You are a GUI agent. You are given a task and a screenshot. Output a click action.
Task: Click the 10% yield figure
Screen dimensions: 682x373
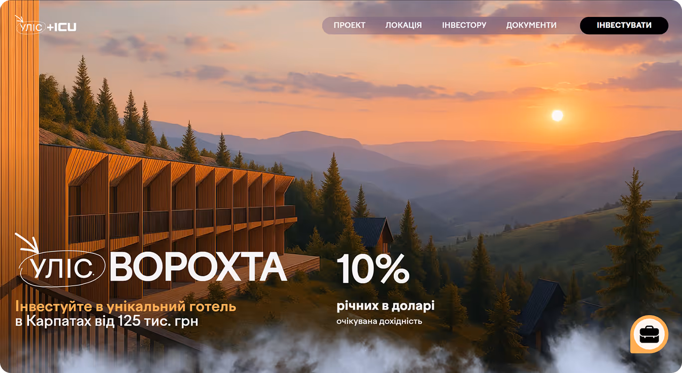pyautogui.click(x=373, y=269)
